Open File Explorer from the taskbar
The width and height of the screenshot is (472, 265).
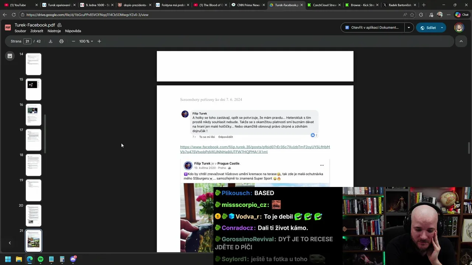click(19, 259)
